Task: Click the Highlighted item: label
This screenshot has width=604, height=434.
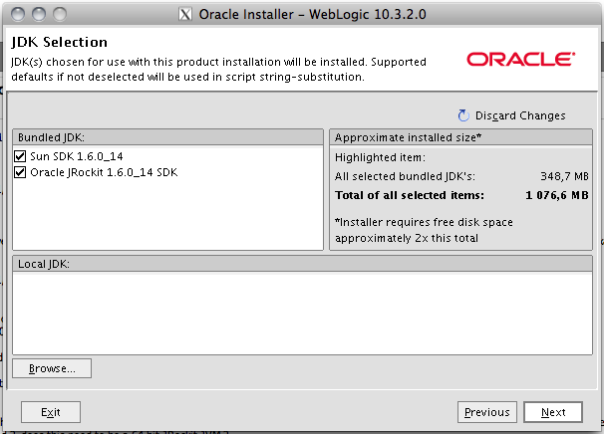Action: click(x=380, y=157)
